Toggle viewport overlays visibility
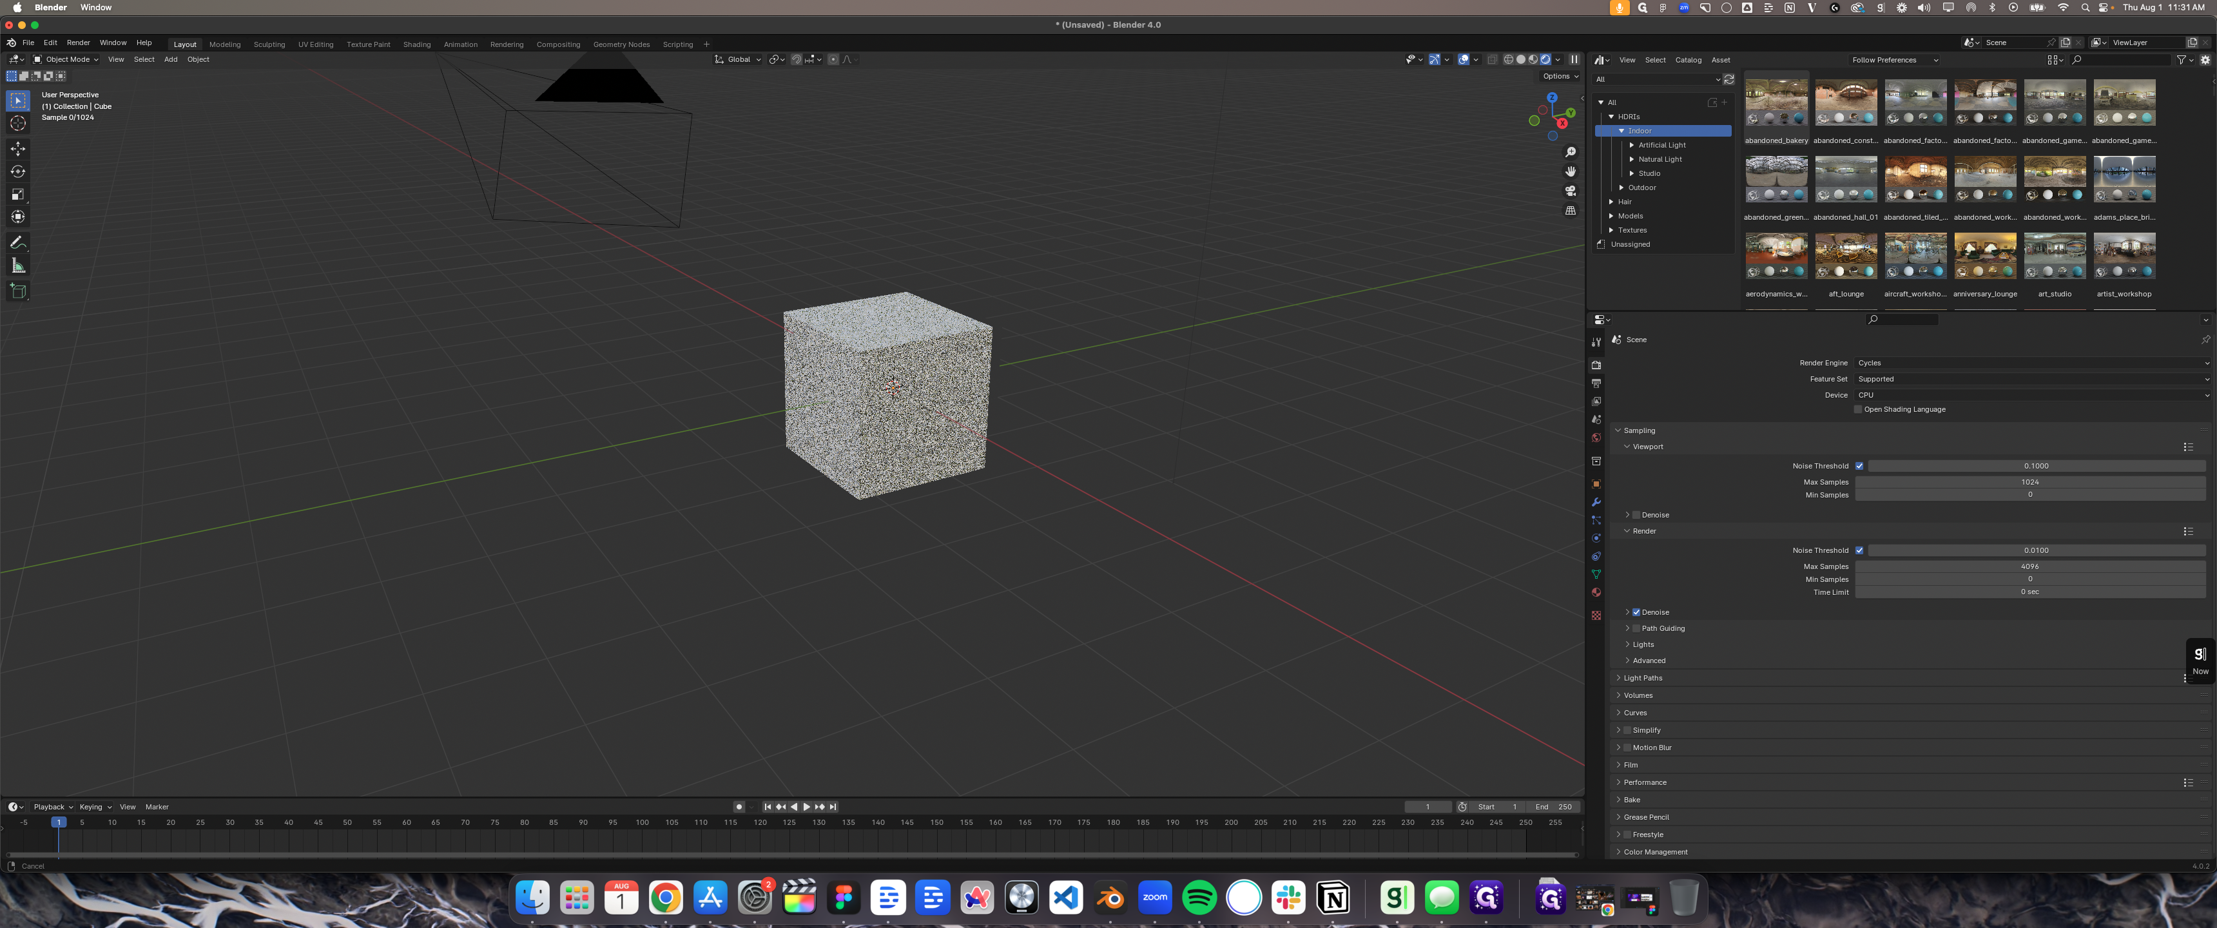The height and width of the screenshot is (928, 2217). [x=1463, y=59]
